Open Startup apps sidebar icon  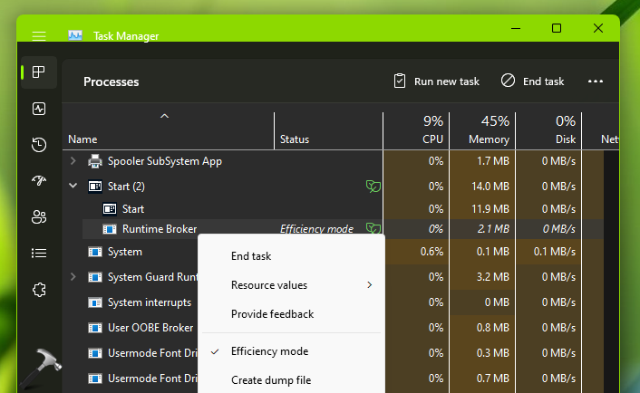coord(38,181)
